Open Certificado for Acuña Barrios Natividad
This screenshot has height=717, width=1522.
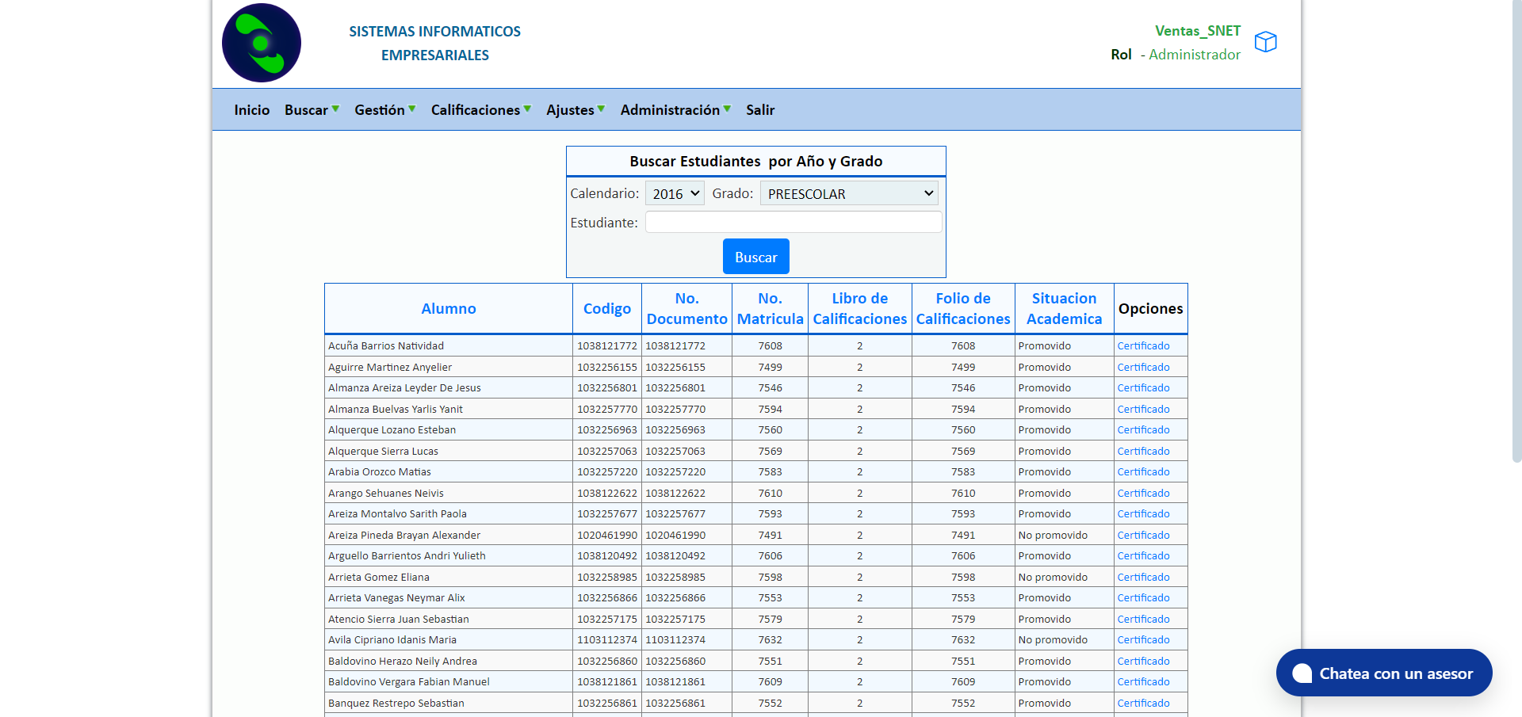pos(1143,345)
